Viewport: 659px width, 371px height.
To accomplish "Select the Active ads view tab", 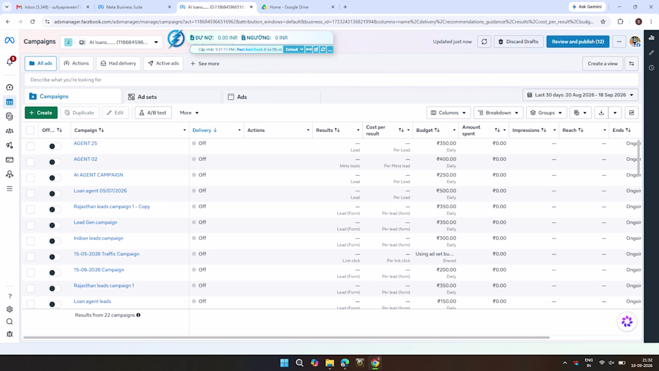I will (x=163, y=64).
